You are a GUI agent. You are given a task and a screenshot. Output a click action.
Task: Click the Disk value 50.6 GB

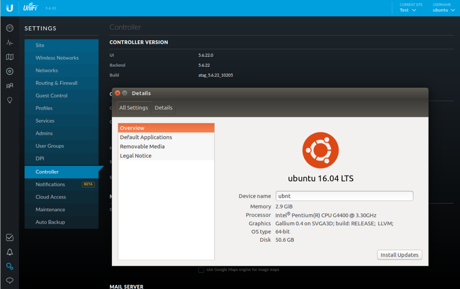pyautogui.click(x=284, y=240)
